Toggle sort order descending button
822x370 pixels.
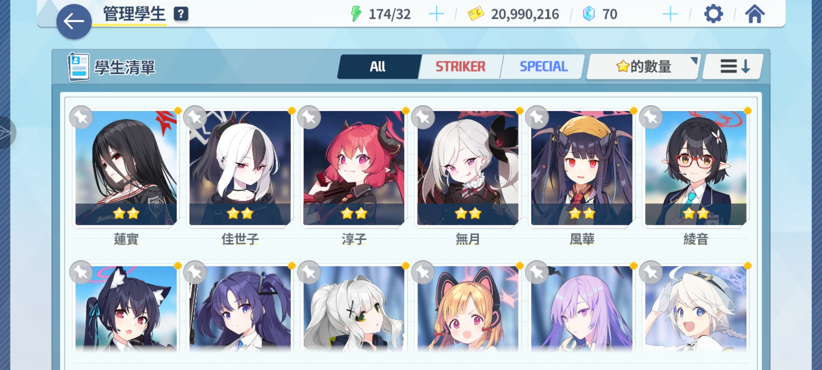pyautogui.click(x=733, y=66)
